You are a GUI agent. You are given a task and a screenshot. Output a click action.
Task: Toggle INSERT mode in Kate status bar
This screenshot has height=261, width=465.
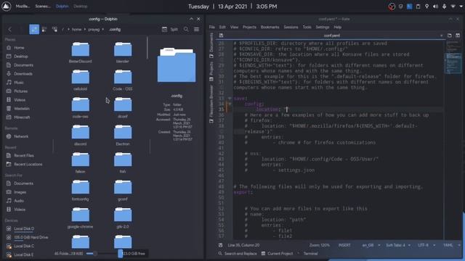(344, 245)
